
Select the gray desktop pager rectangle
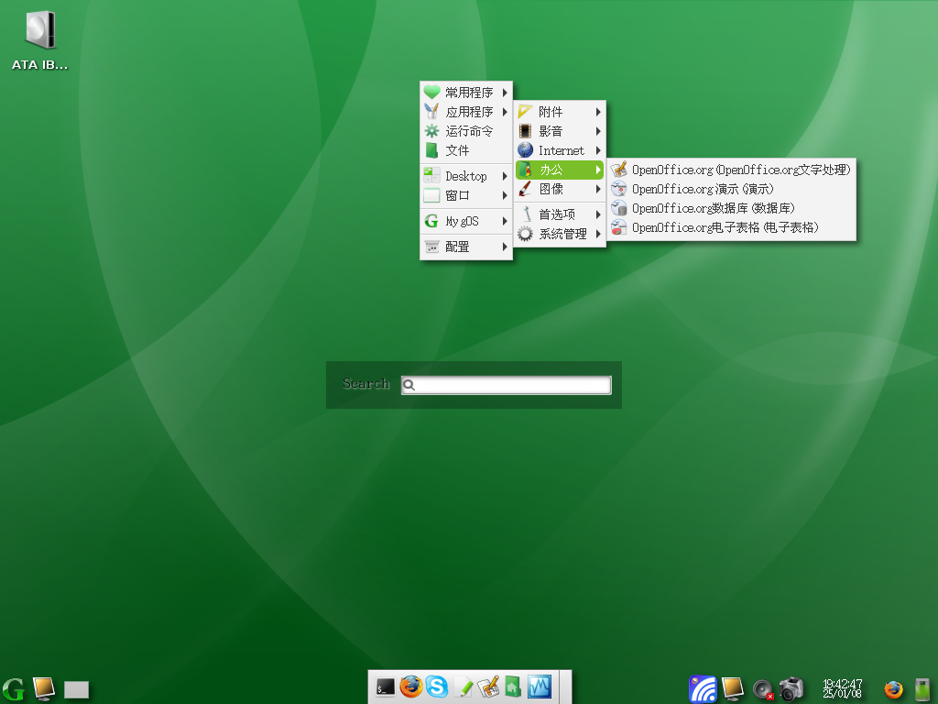click(76, 689)
